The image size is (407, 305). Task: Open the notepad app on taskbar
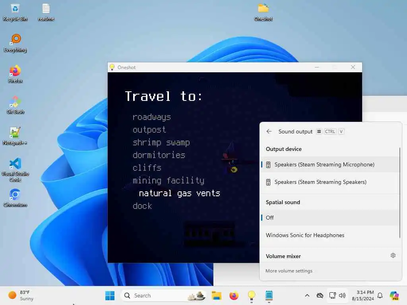269,295
